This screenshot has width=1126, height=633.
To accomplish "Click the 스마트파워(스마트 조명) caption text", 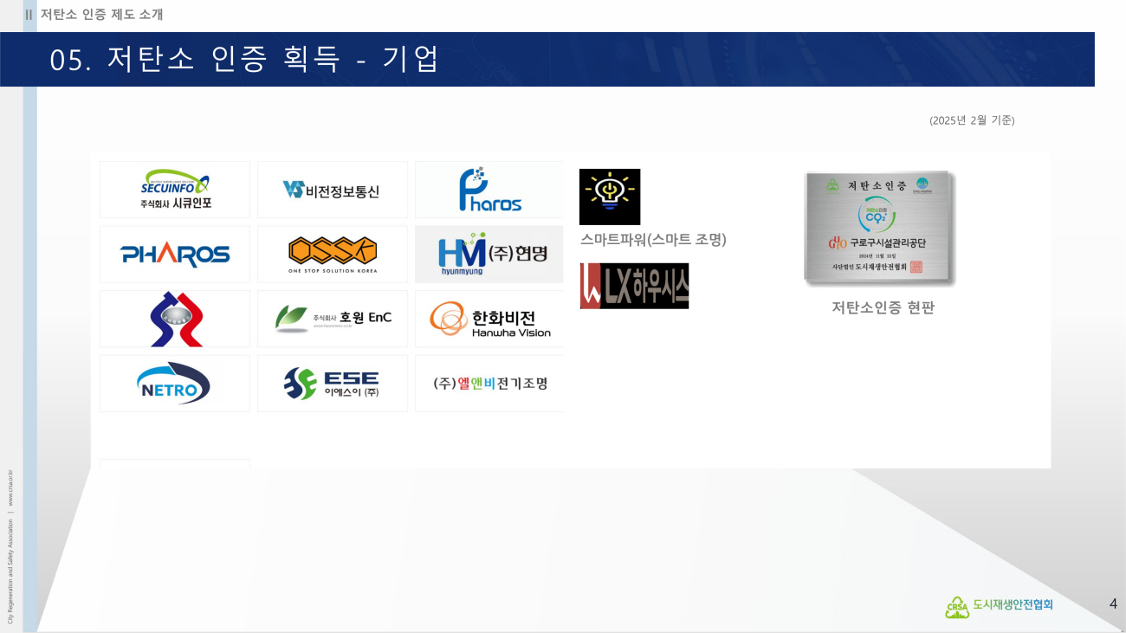I will point(652,240).
